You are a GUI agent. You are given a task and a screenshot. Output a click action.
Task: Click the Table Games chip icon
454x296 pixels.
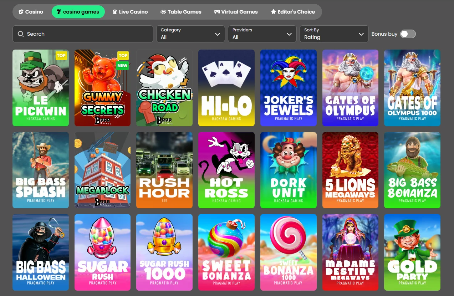coord(163,12)
